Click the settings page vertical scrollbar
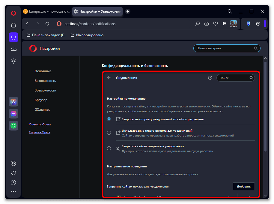The width and height of the screenshot is (274, 204). (x=265, y=105)
